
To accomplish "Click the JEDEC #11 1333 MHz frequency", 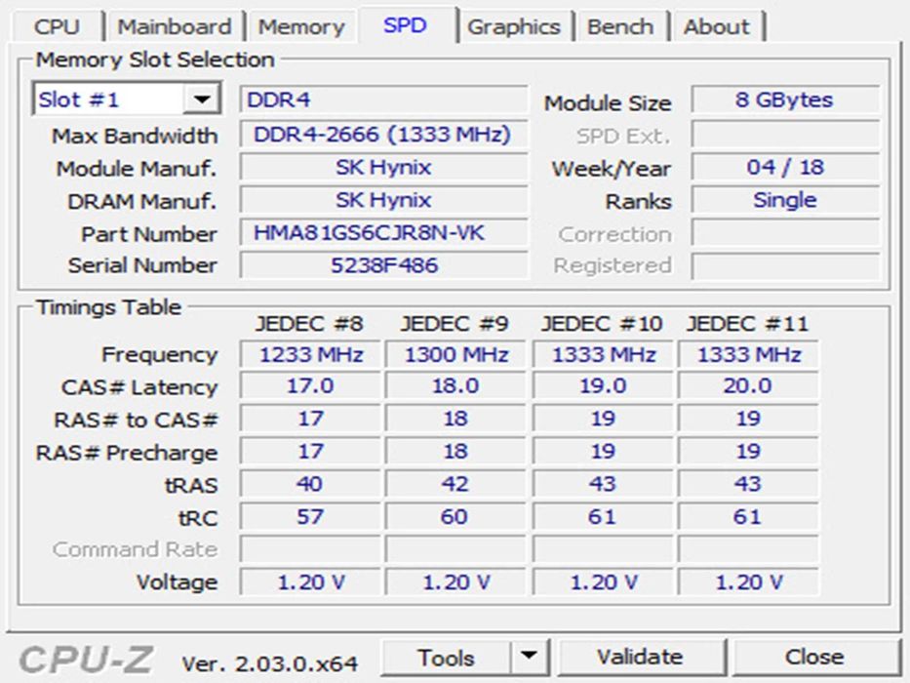I will [x=748, y=354].
